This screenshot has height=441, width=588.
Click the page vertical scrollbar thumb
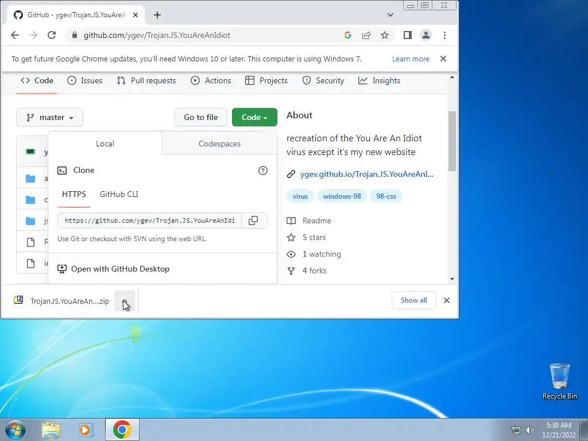(452, 141)
